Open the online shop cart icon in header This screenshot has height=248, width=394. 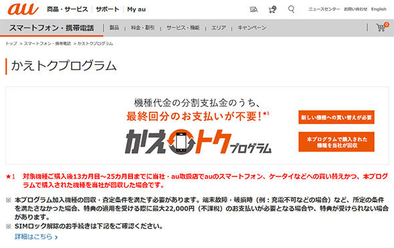coord(272,9)
